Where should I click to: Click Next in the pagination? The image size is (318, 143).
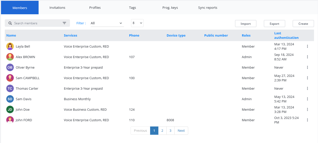click(x=181, y=130)
